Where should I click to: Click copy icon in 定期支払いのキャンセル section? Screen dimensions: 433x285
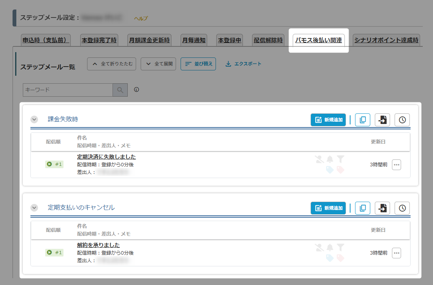point(362,208)
